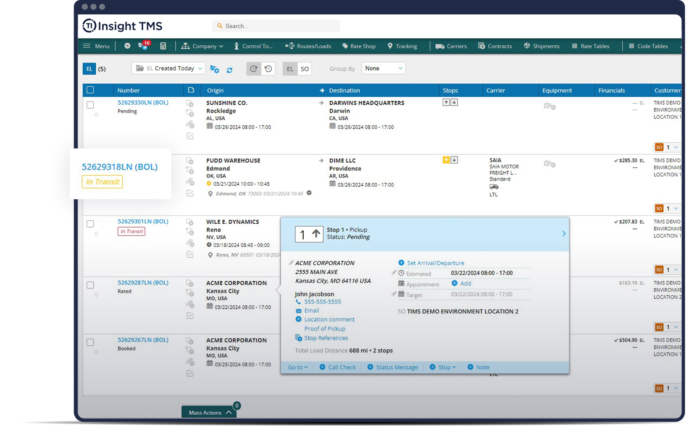This screenshot has height=426, width=695.
Task: Click the calculator icon in the toolbar
Action: tap(163, 46)
